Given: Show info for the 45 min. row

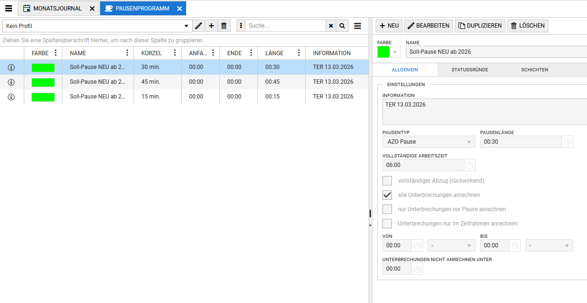Looking at the screenshot, I should (11, 82).
